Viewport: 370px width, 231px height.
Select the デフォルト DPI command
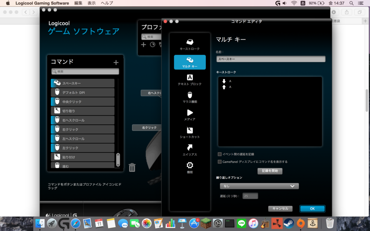83,93
